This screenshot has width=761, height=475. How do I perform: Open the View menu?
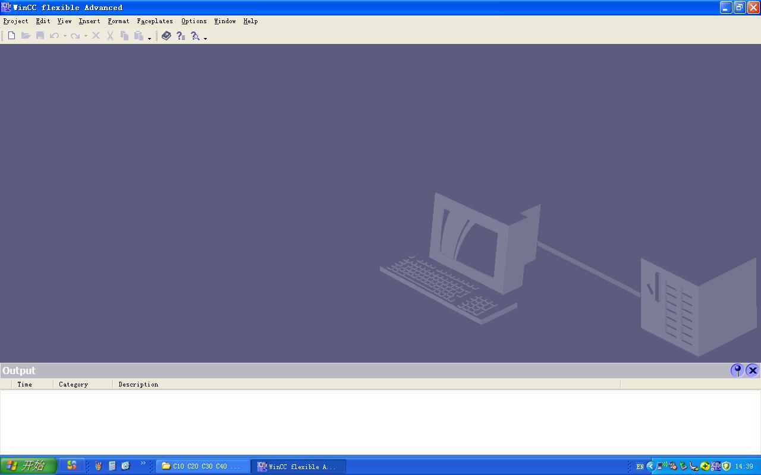pos(64,21)
